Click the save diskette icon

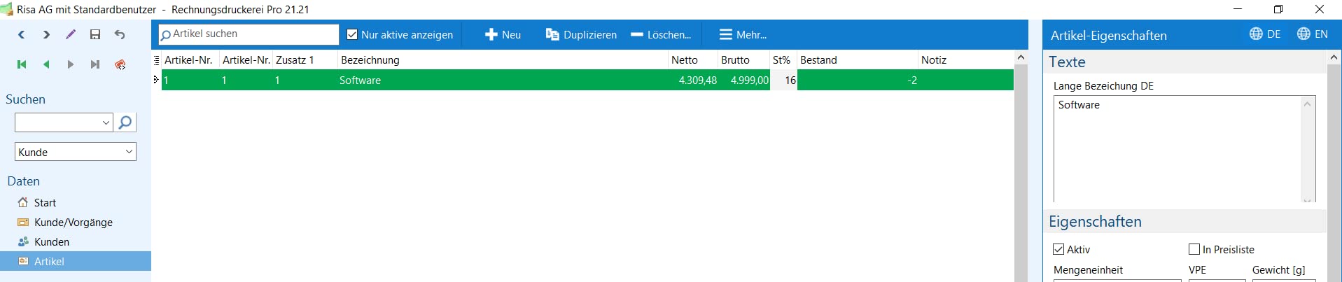point(95,34)
